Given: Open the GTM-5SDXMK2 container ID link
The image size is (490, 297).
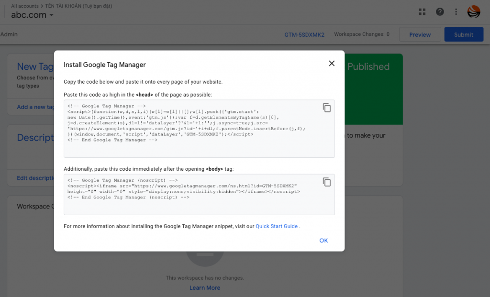Looking at the screenshot, I should (304, 34).
